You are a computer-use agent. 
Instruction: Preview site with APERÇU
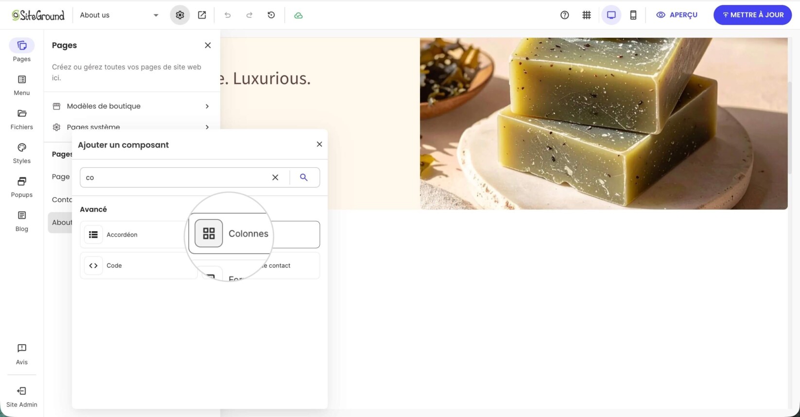click(677, 15)
